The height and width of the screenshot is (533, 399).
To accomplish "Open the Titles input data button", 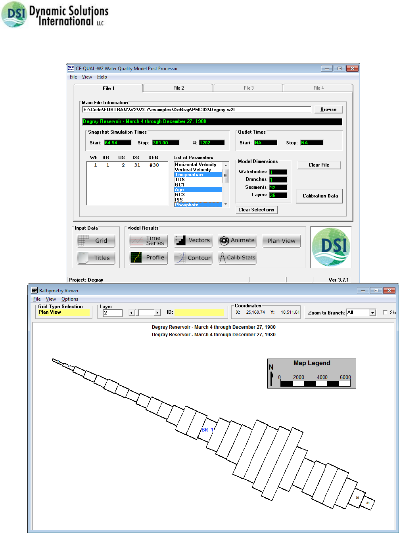I will [x=96, y=258].
